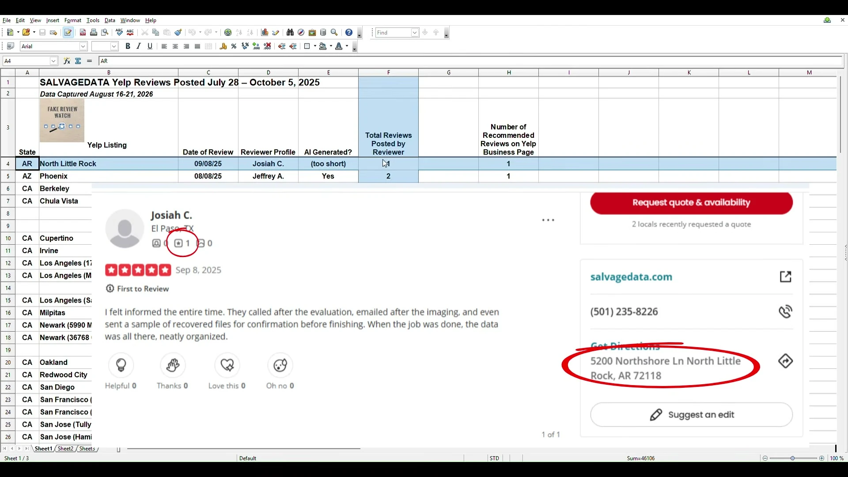Open the Find toolbar search history dropdown
Viewport: 848px width, 477px height.
(415, 33)
